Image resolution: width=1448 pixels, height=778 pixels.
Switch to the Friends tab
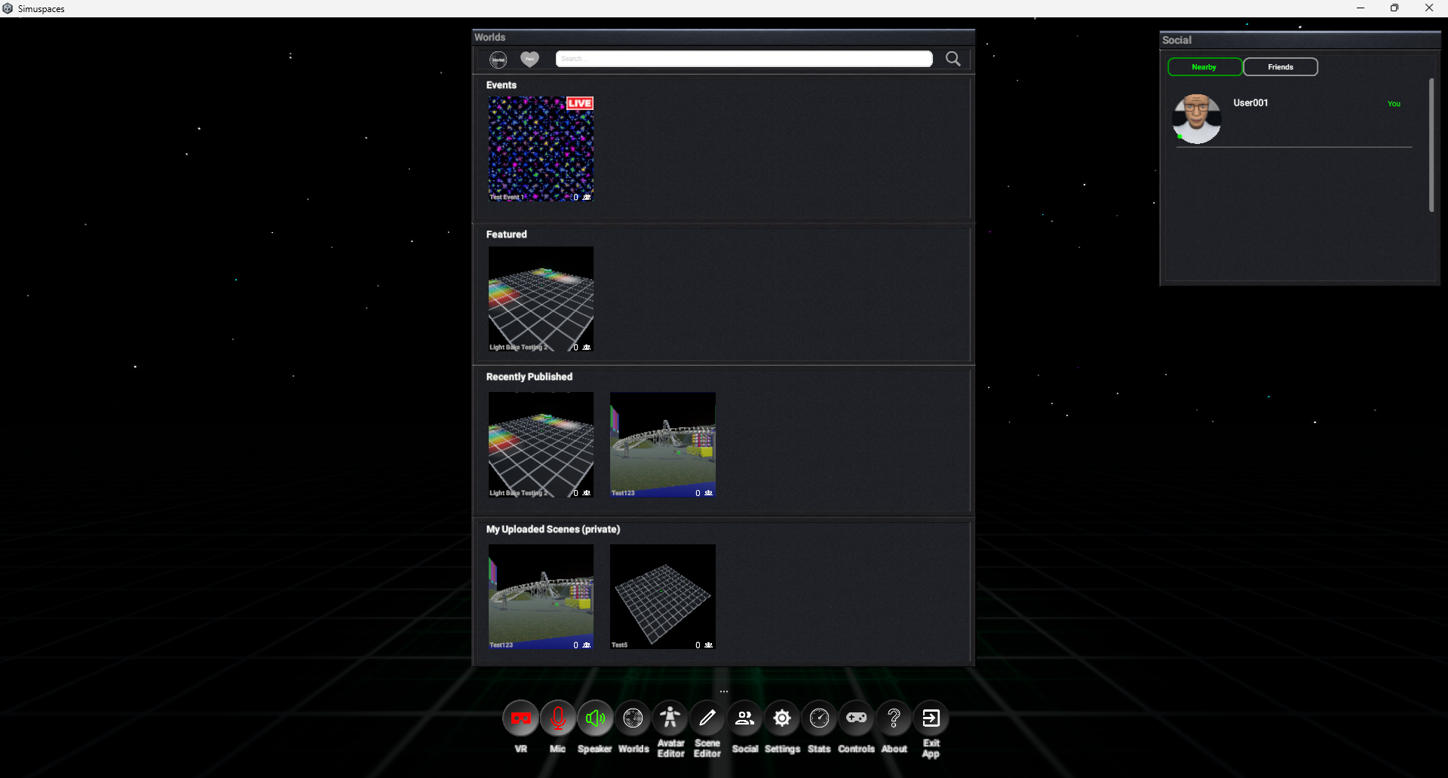[1280, 67]
